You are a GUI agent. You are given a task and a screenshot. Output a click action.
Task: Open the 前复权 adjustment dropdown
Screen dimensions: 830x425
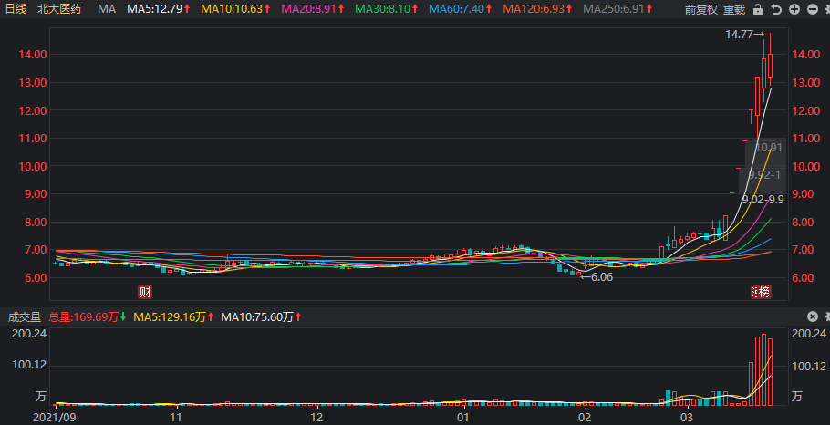pos(700,9)
